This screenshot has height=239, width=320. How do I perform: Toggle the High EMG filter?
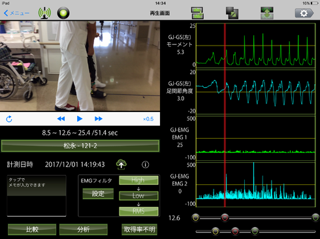click(138, 180)
